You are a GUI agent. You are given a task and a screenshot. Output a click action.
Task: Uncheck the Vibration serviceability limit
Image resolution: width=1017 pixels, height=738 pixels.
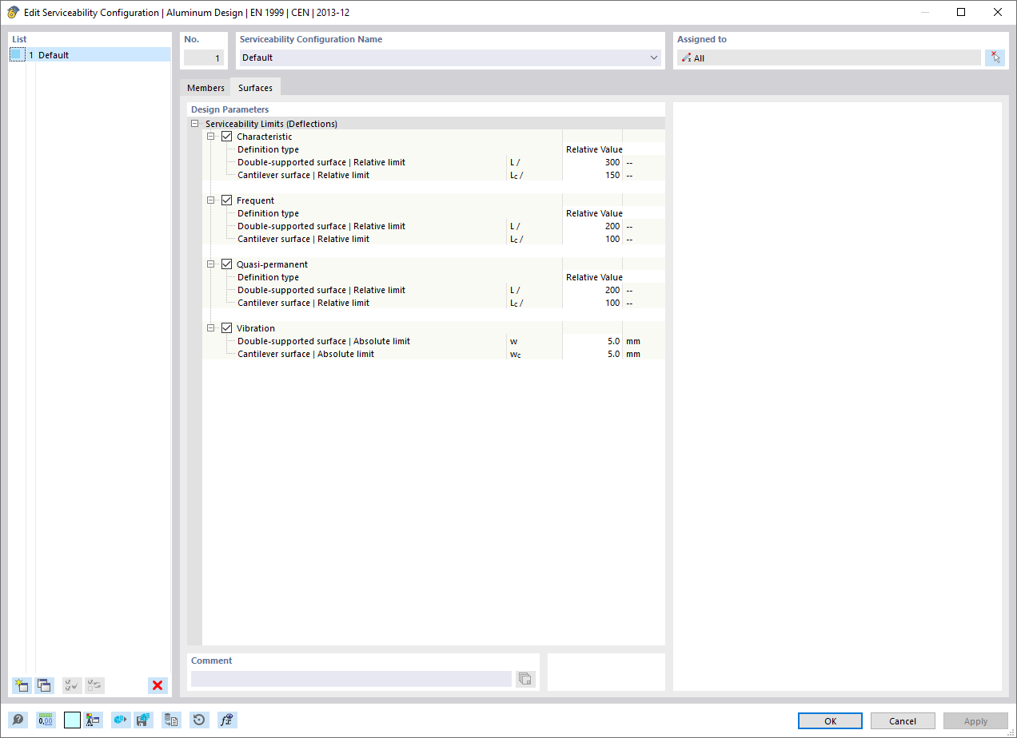pyautogui.click(x=227, y=327)
